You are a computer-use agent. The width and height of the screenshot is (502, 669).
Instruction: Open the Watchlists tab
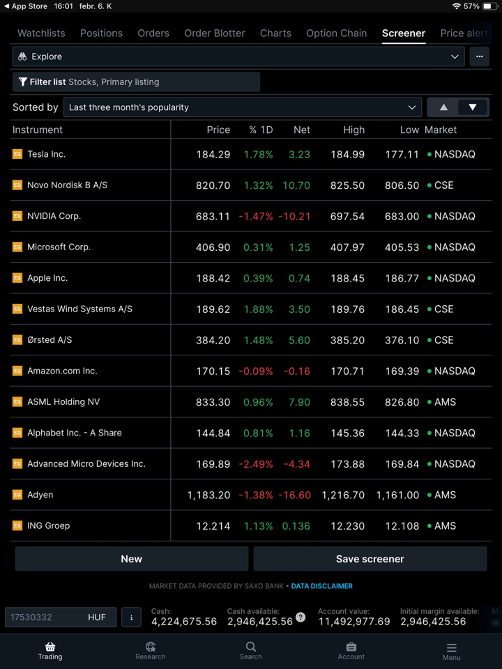(41, 33)
